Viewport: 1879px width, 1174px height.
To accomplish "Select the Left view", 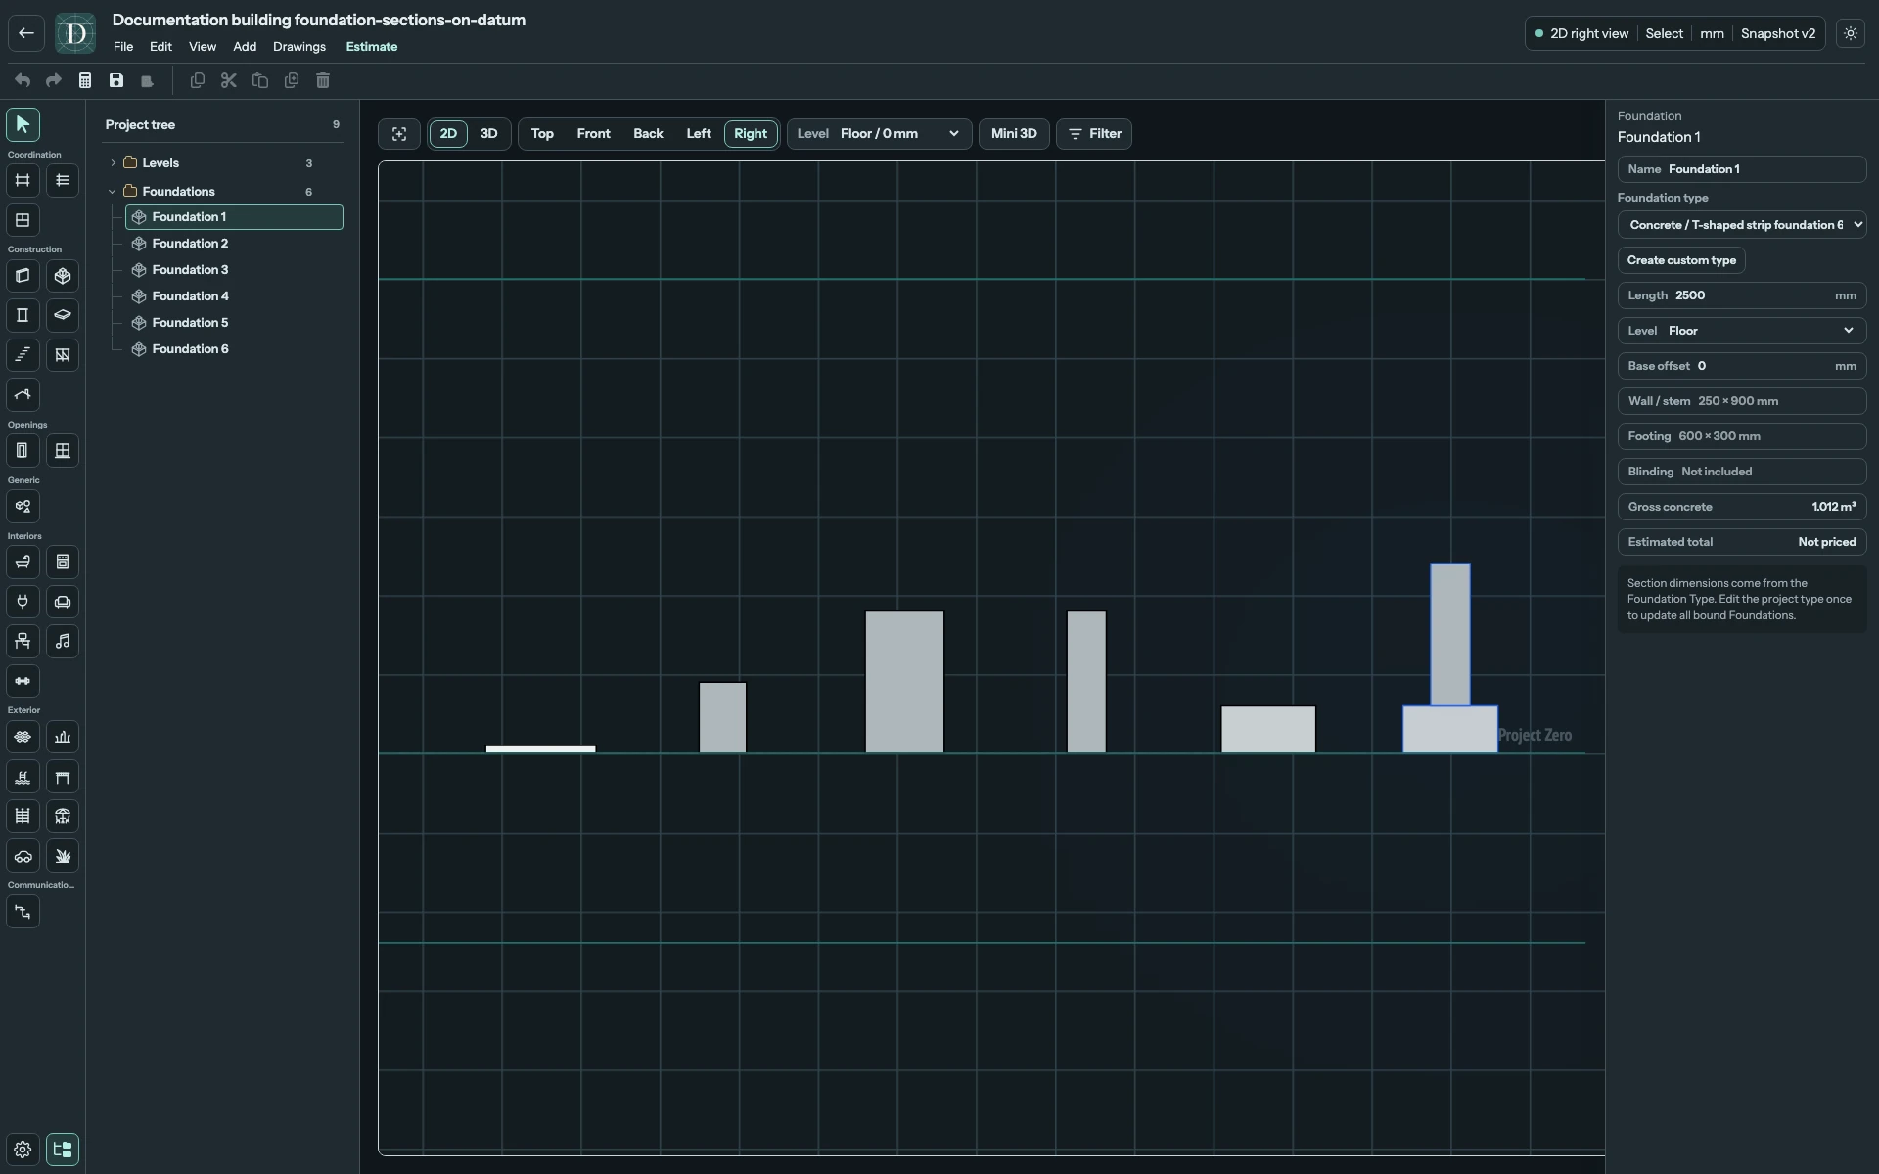I will 699,134.
